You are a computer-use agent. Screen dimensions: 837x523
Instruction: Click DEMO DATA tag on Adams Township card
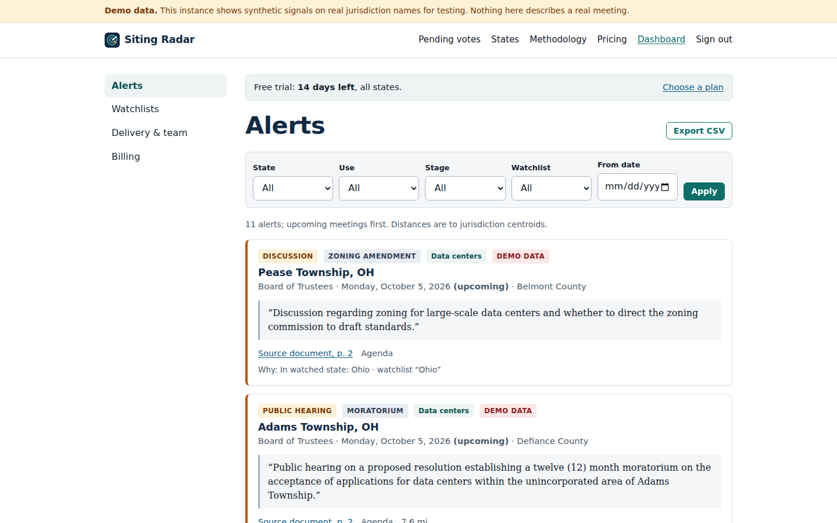(x=508, y=411)
